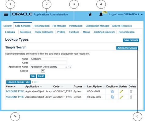The width and height of the screenshot is (145, 121).
Task: Open the hamburger navigator menu
Action: [x=6, y=14]
